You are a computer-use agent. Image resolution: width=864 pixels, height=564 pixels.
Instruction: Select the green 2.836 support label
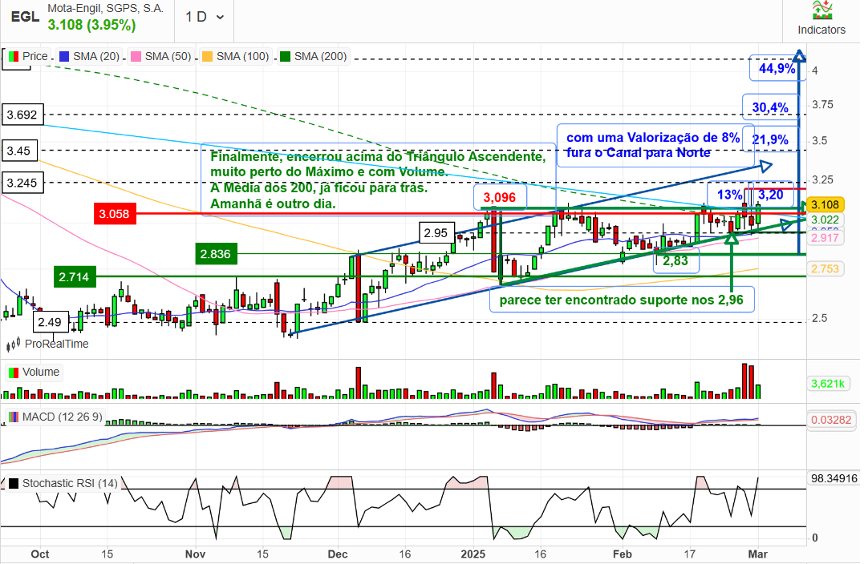coord(216,254)
